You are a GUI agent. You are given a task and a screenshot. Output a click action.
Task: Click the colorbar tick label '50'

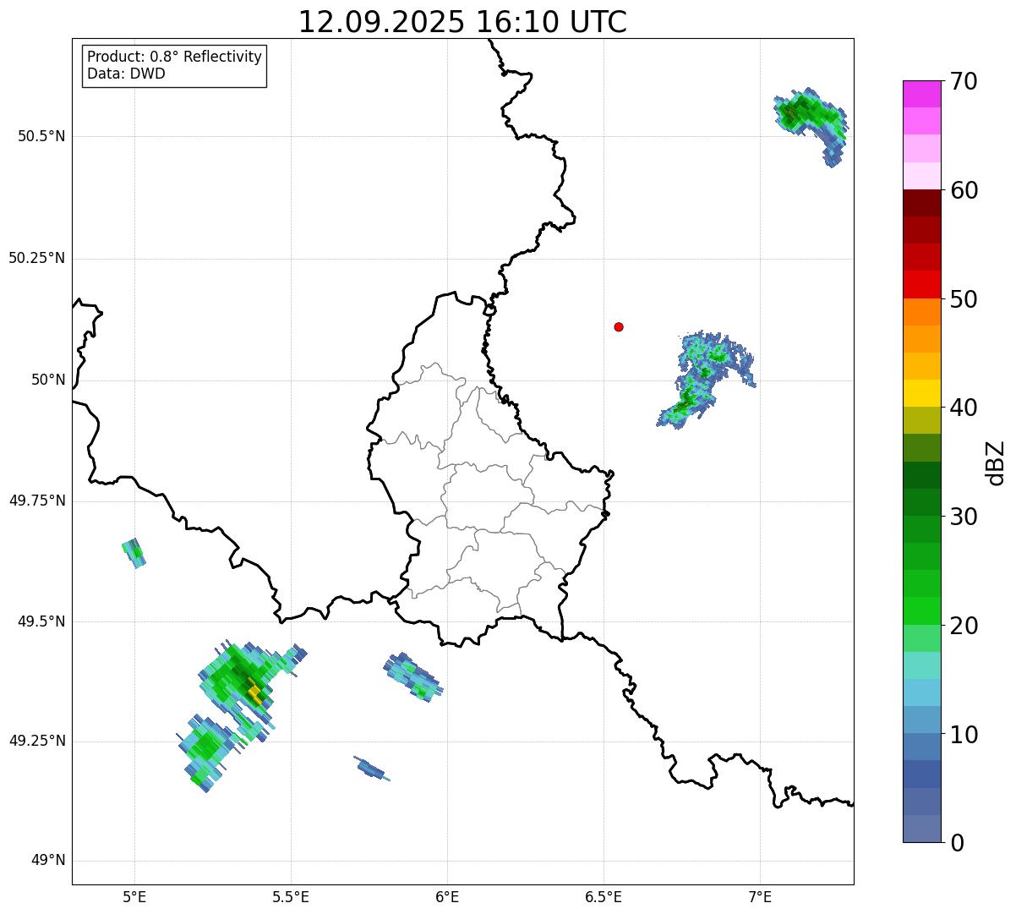coord(964,299)
